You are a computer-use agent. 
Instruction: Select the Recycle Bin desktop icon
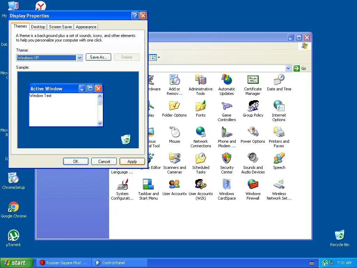(340, 236)
